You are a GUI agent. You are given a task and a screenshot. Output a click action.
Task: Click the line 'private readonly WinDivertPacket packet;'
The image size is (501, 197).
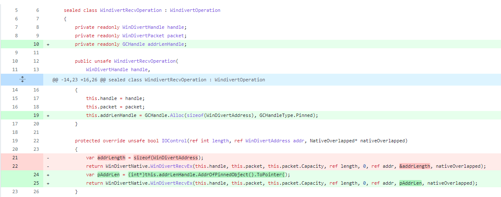(131, 36)
